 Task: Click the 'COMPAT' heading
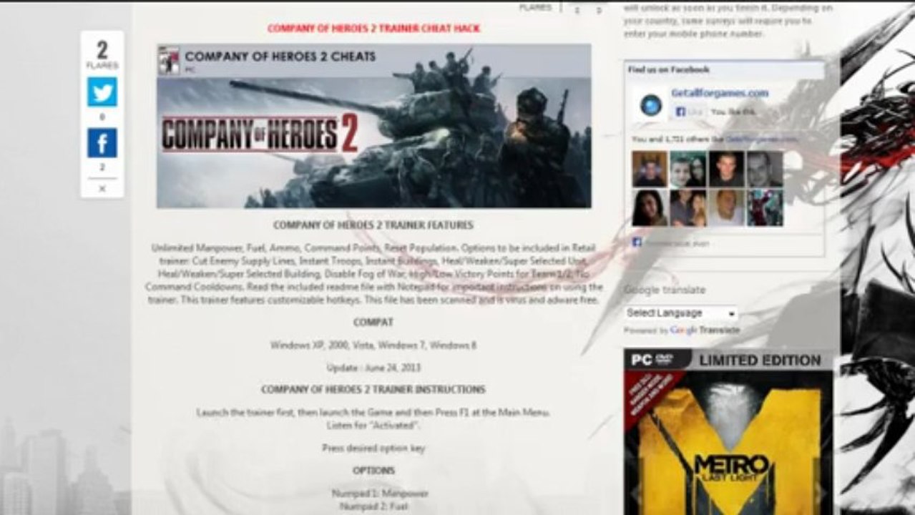tap(373, 323)
